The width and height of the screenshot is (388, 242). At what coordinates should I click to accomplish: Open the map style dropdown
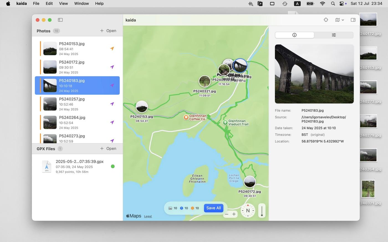point(339,20)
